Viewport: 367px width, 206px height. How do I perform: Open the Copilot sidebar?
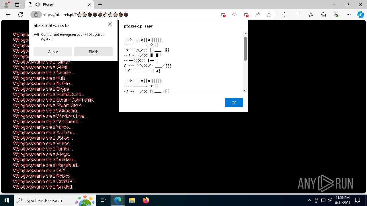click(x=360, y=15)
